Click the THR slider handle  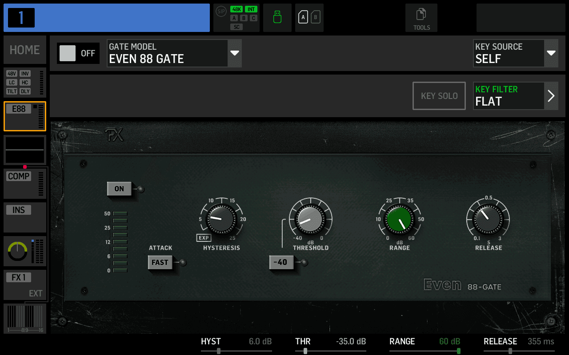tap(305, 351)
